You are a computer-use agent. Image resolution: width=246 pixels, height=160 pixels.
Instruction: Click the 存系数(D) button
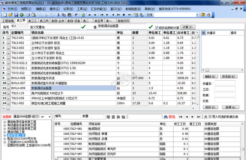tap(229, 77)
